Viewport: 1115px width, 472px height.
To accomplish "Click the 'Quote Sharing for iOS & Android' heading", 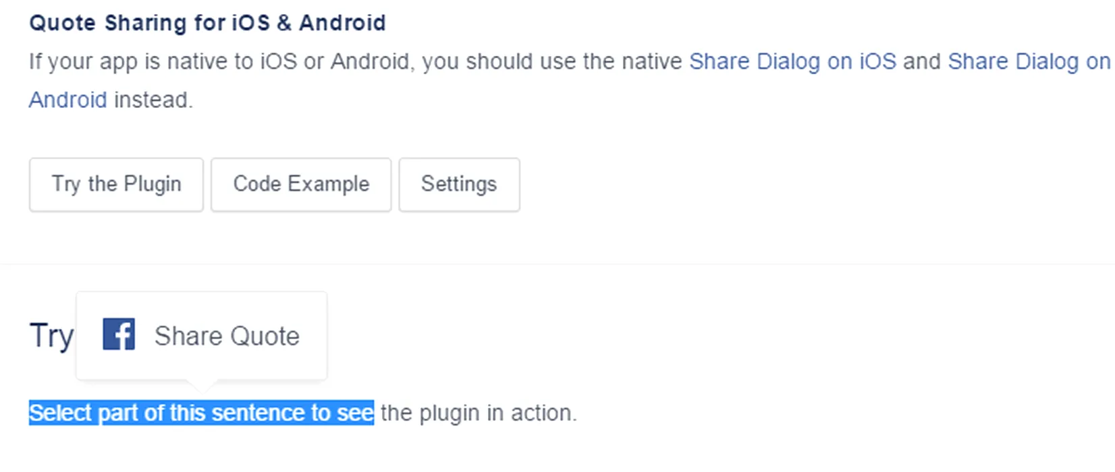I will coord(207,23).
